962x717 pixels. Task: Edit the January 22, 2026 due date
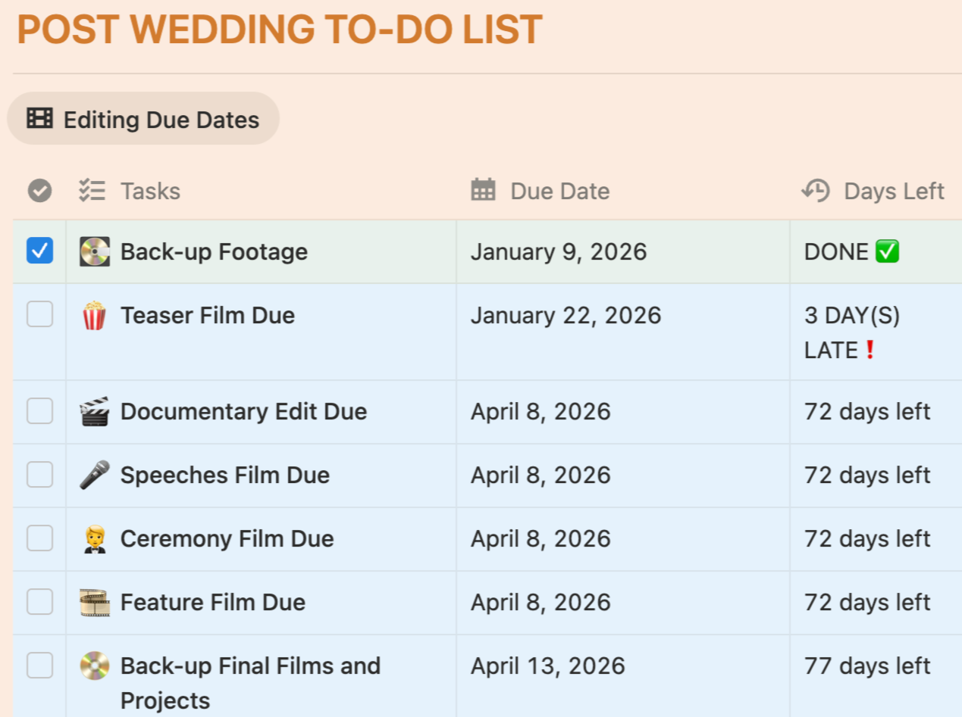[x=566, y=316]
